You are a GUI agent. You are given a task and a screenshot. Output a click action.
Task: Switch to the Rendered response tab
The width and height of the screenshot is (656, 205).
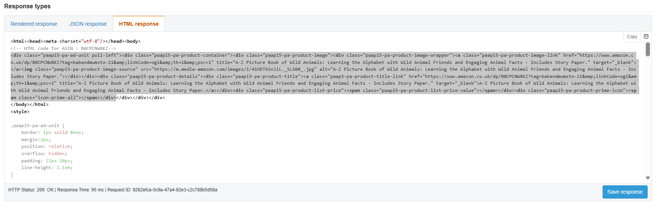[34, 24]
